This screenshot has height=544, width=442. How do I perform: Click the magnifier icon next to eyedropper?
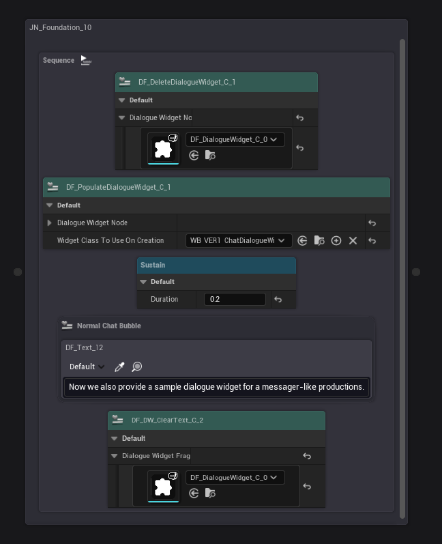point(137,367)
